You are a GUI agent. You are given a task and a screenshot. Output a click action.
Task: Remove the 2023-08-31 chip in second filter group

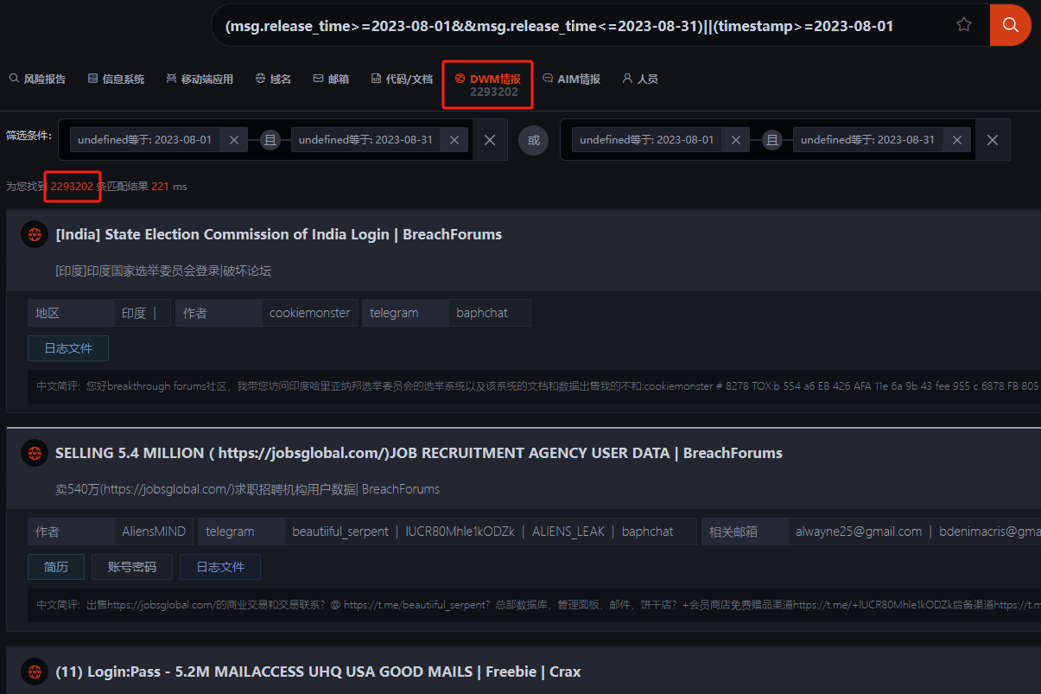[956, 140]
